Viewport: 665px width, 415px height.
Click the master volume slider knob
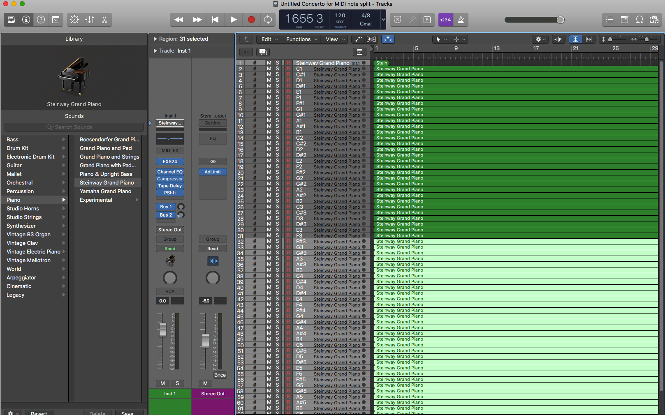pos(560,20)
